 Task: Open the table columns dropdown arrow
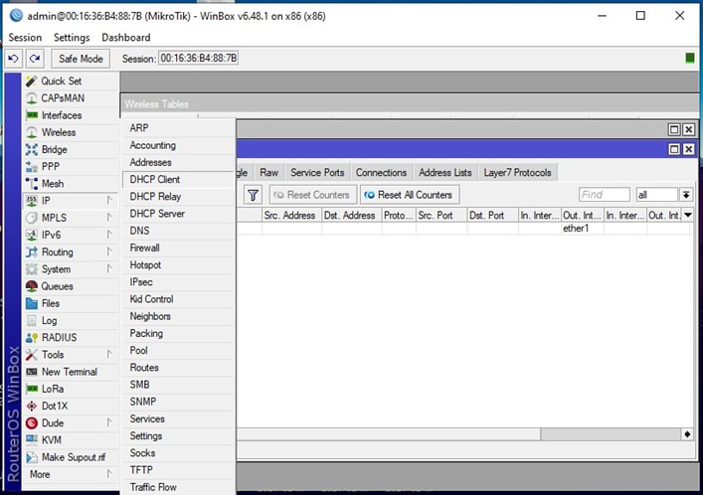point(688,216)
